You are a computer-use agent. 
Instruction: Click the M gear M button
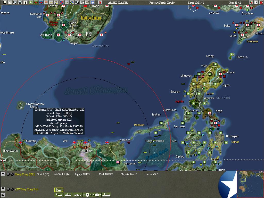tap(97, 195)
